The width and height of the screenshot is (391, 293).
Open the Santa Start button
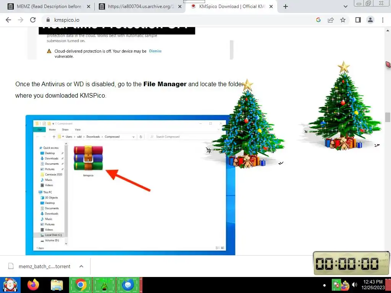[10, 285]
